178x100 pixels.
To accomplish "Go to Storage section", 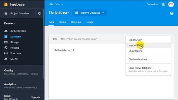I will [x=15, y=42].
